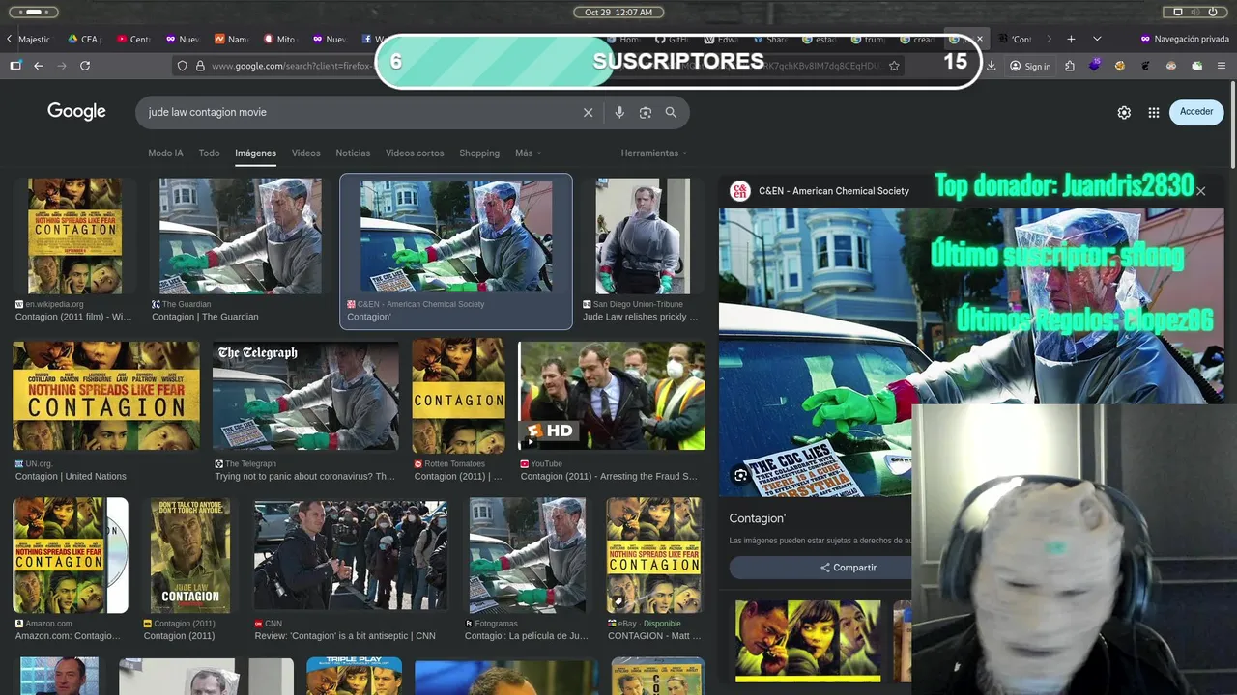Open a new browser tab with plus icon

(x=1071, y=39)
